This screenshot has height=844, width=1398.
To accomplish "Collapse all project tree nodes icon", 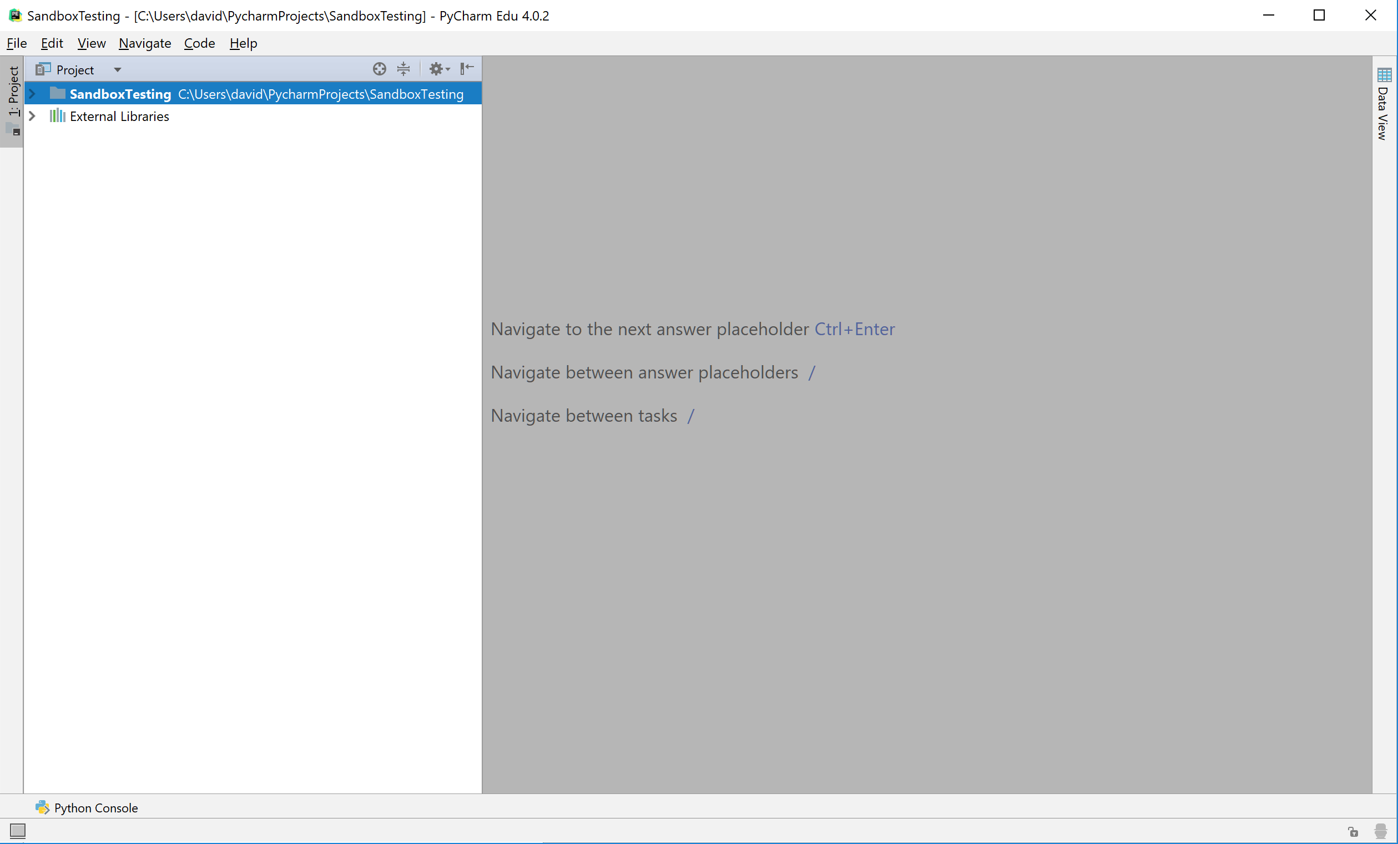I will coord(403,69).
